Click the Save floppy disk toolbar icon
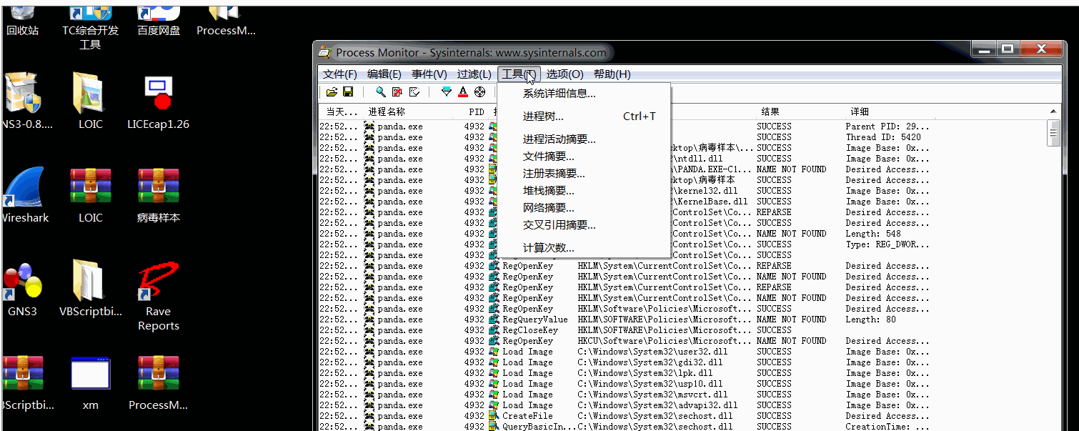Image resolution: width=1079 pixels, height=431 pixels. pos(348,92)
